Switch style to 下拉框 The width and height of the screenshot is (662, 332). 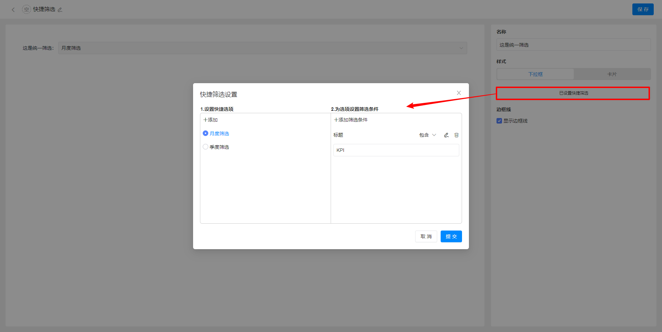point(535,74)
